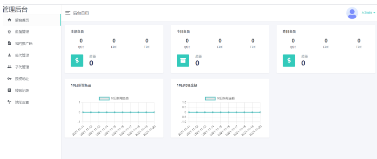Viewport: 377px width, 159px height.
Task: Click the 10日转账金额 chart heading
Action: point(187,85)
